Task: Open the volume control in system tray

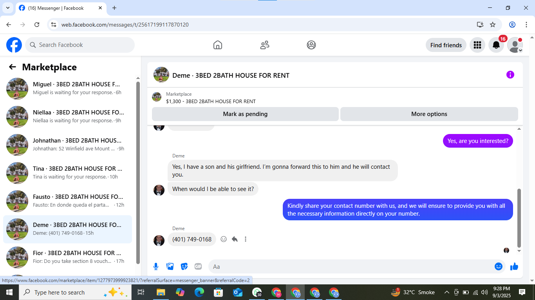Action: (x=485, y=292)
